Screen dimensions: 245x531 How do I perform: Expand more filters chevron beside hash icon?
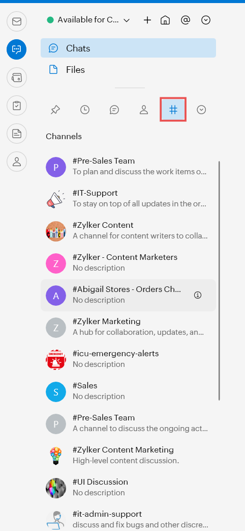tap(201, 110)
